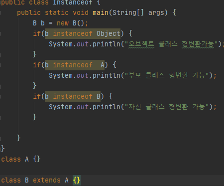Click the "if" before "b instanceof A"
This screenshot has width=224, height=186.
[x=37, y=65]
